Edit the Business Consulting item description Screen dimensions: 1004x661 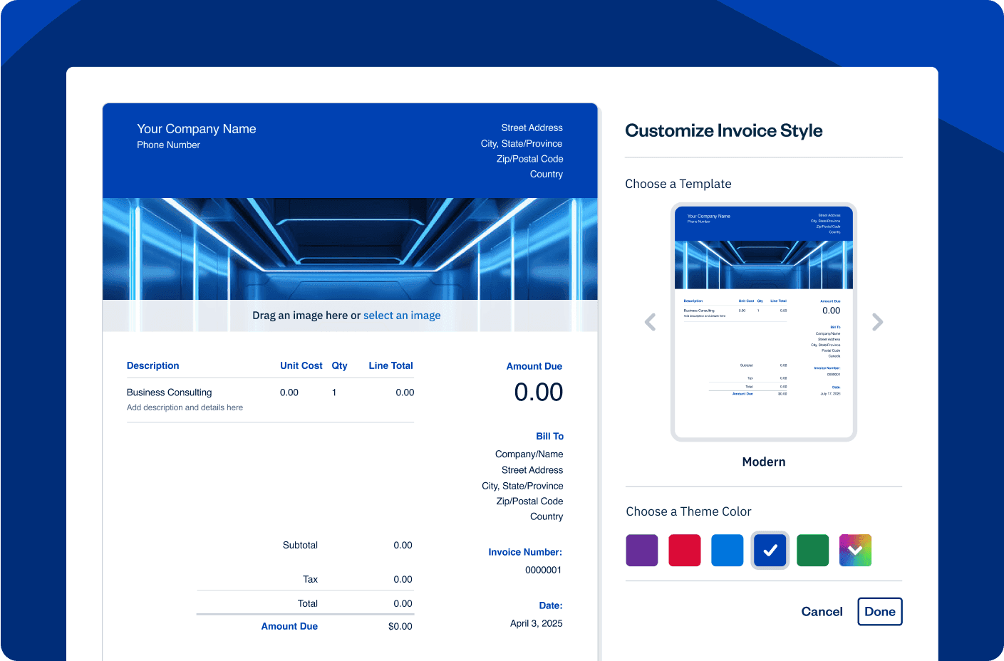click(x=169, y=392)
